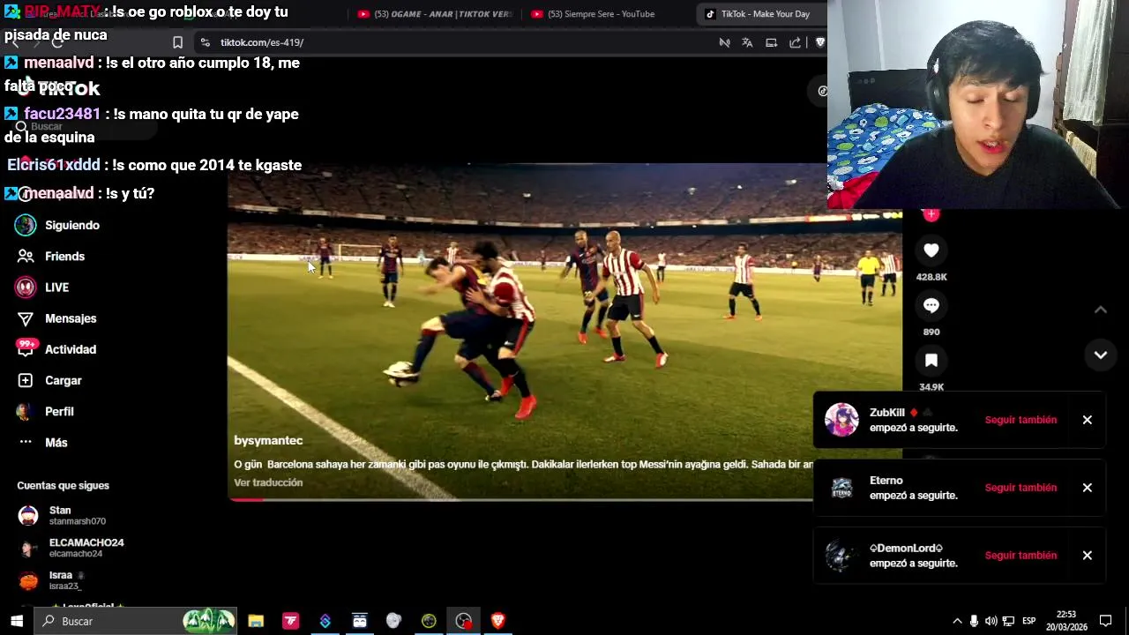
Task: Open followed account ELCAMACHO24
Action: point(72,548)
